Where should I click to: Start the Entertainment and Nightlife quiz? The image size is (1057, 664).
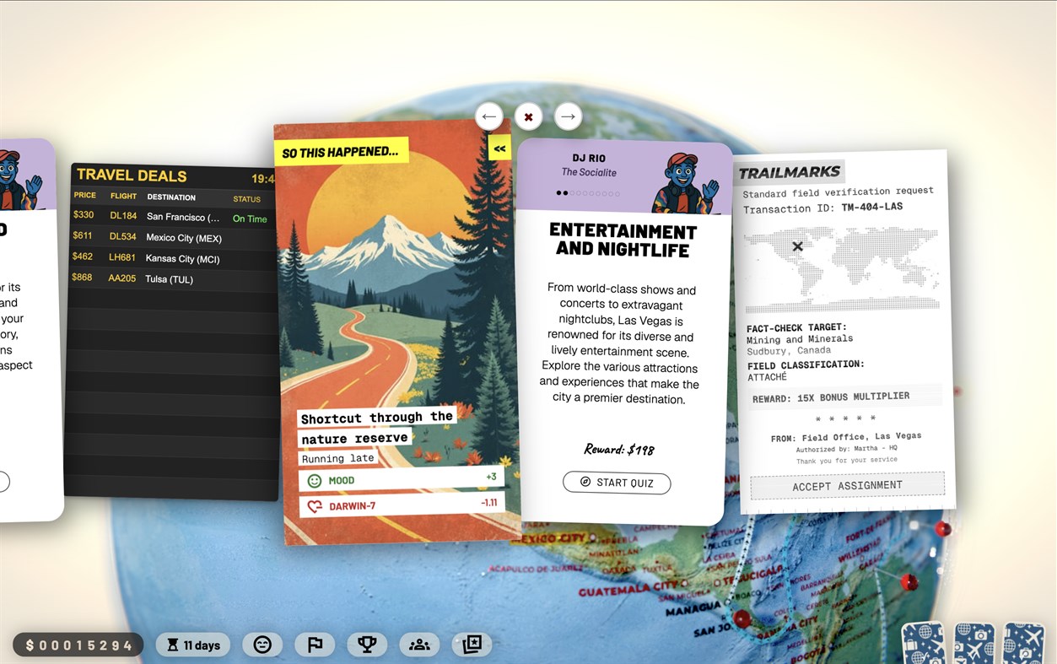617,483
